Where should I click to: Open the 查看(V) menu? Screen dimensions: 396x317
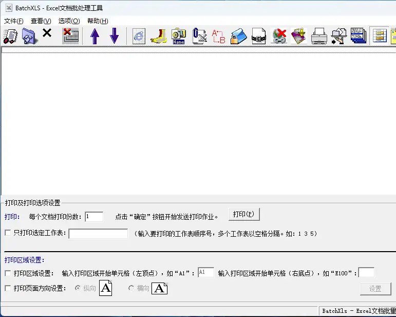tap(41, 21)
